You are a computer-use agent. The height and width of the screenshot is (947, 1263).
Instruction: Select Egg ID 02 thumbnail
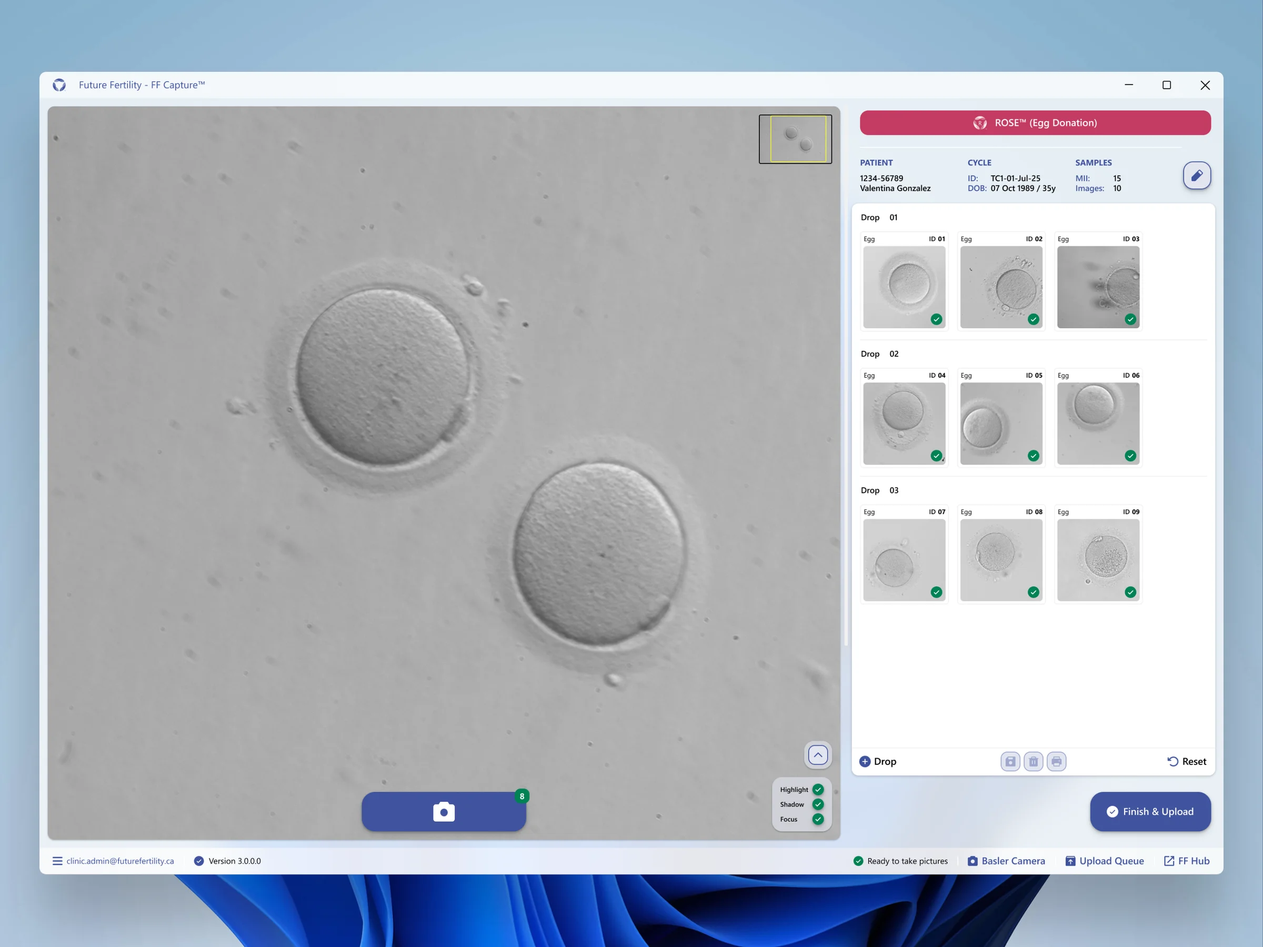coord(1001,287)
